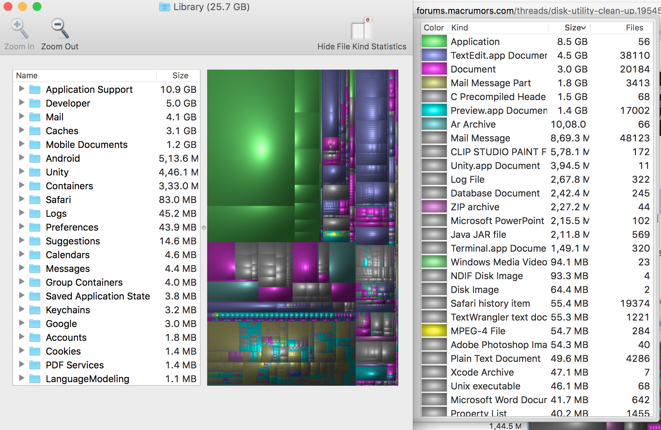The width and height of the screenshot is (661, 430).
Task: Click the yellow MPEG-4 File swatch
Action: click(434, 331)
